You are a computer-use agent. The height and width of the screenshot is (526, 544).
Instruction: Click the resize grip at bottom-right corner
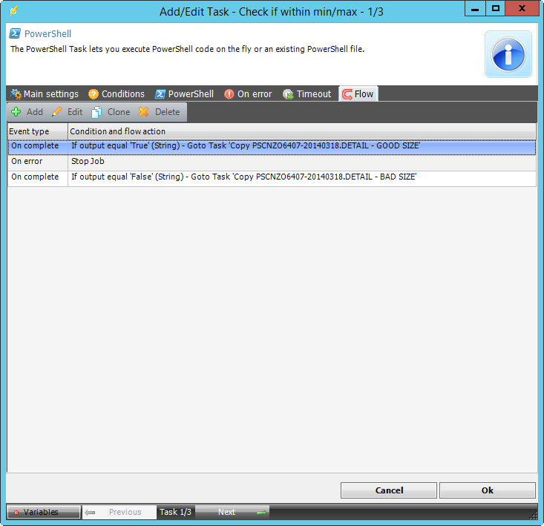(533, 514)
